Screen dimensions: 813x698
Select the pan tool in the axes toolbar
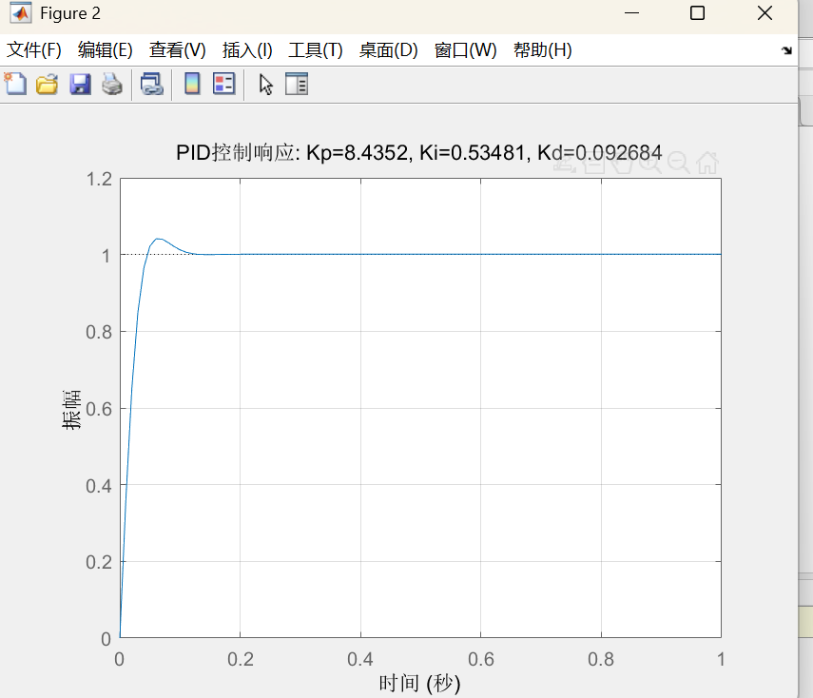(622, 164)
